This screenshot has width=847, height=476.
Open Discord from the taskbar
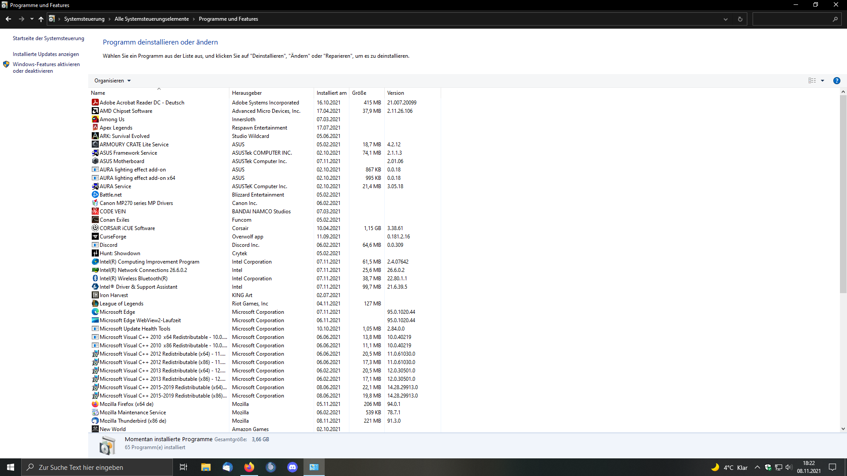pyautogui.click(x=292, y=467)
